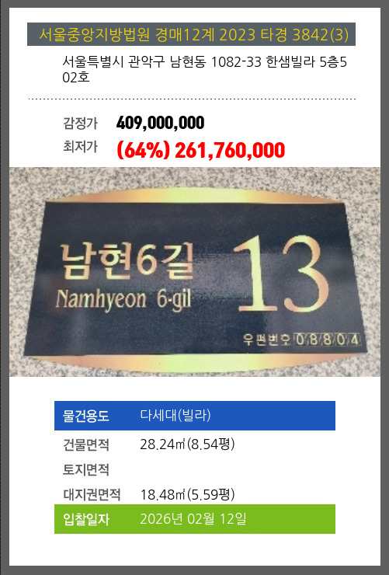Click the minimum bid price 261,760,000
This screenshot has width=389, height=575.
[x=230, y=150]
